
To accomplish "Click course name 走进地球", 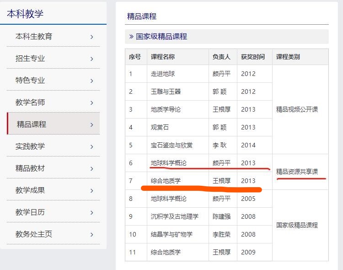I will (x=163, y=74).
